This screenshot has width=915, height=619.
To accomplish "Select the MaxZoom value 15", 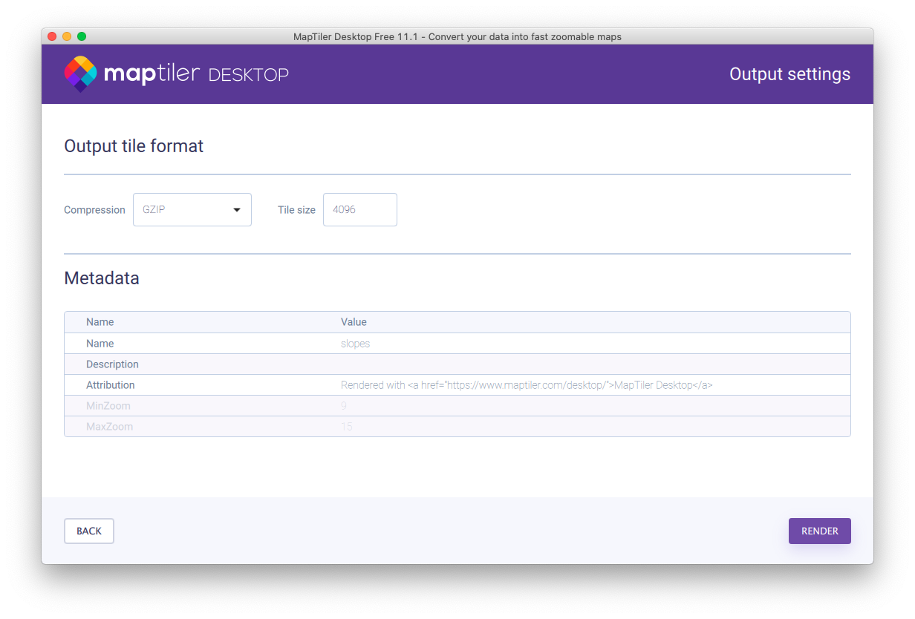I will (346, 427).
